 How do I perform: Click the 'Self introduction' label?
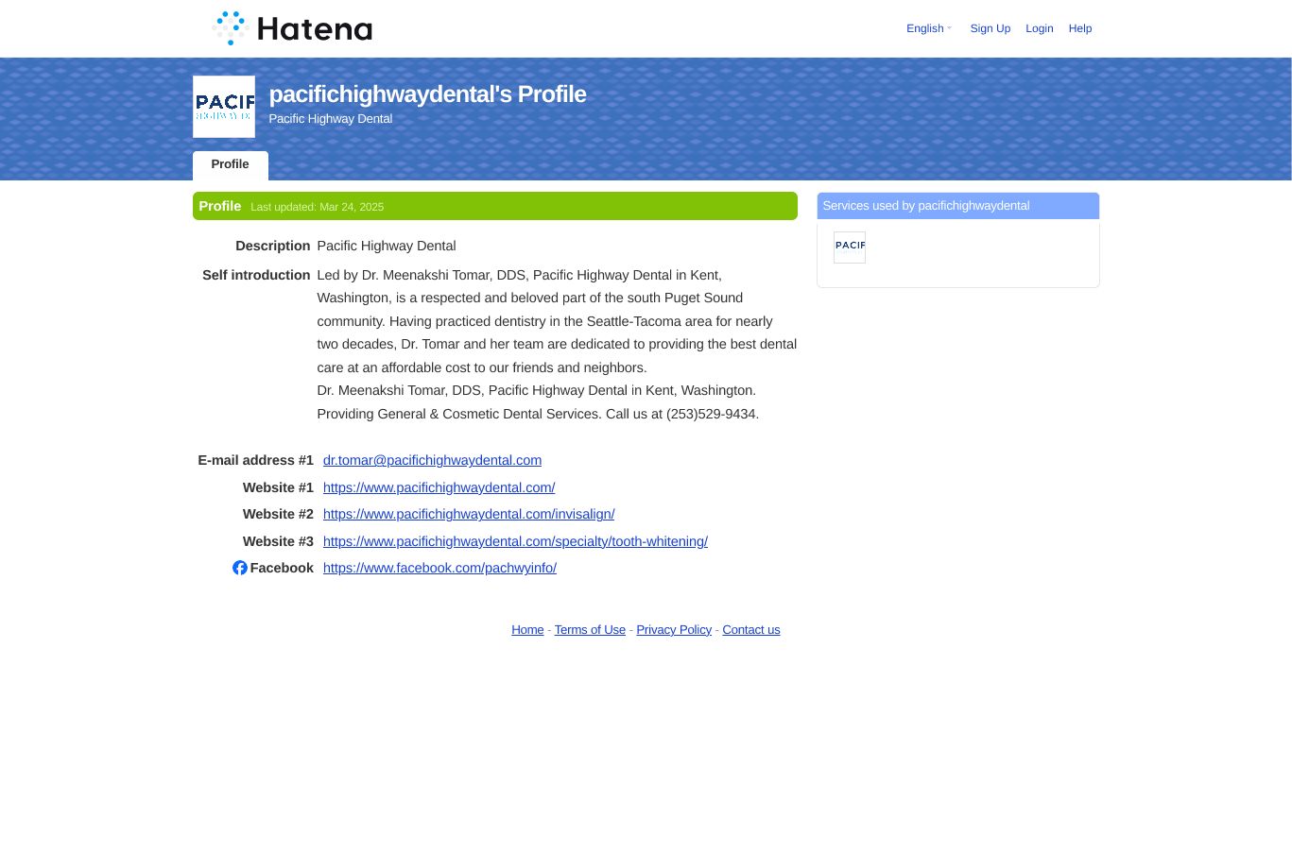256,275
